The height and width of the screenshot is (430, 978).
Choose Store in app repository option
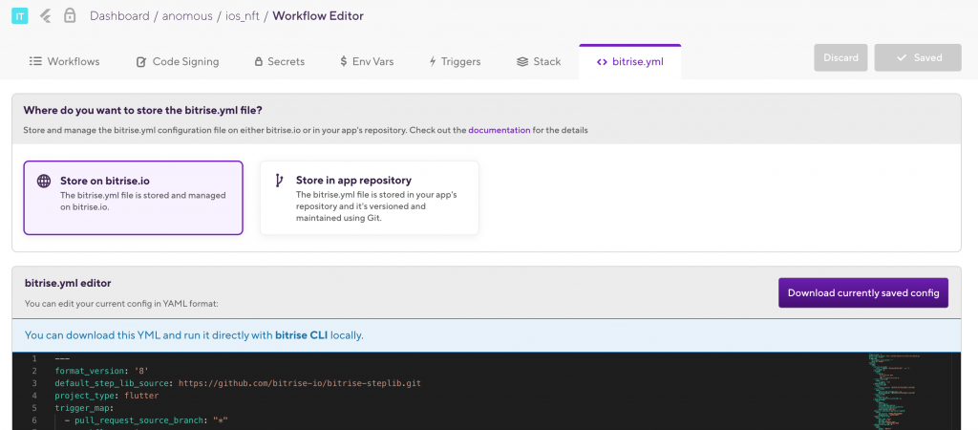370,198
